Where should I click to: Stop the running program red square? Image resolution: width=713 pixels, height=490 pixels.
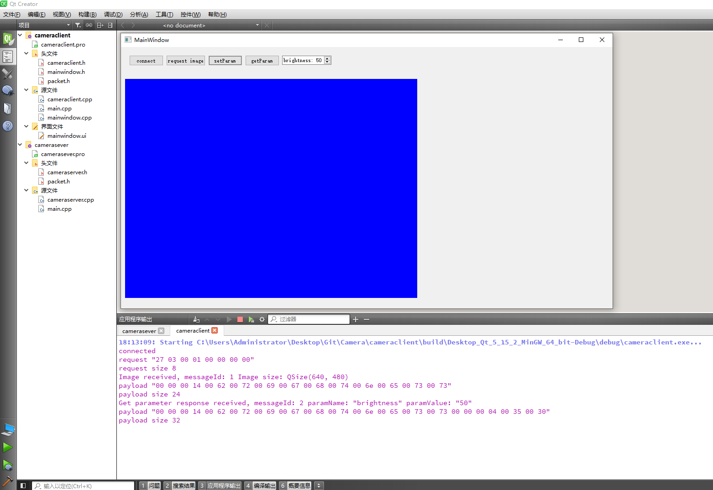click(x=240, y=319)
